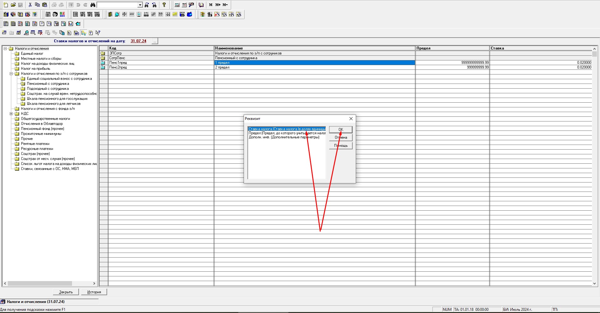Image resolution: width=600 pixels, height=313 pixels.
Task: Click the context help arrow-question icon
Action: tap(98, 33)
